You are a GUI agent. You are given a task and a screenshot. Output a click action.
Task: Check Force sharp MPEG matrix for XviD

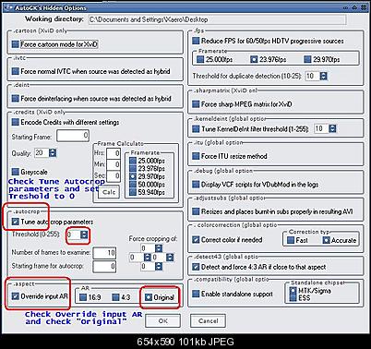pos(196,104)
